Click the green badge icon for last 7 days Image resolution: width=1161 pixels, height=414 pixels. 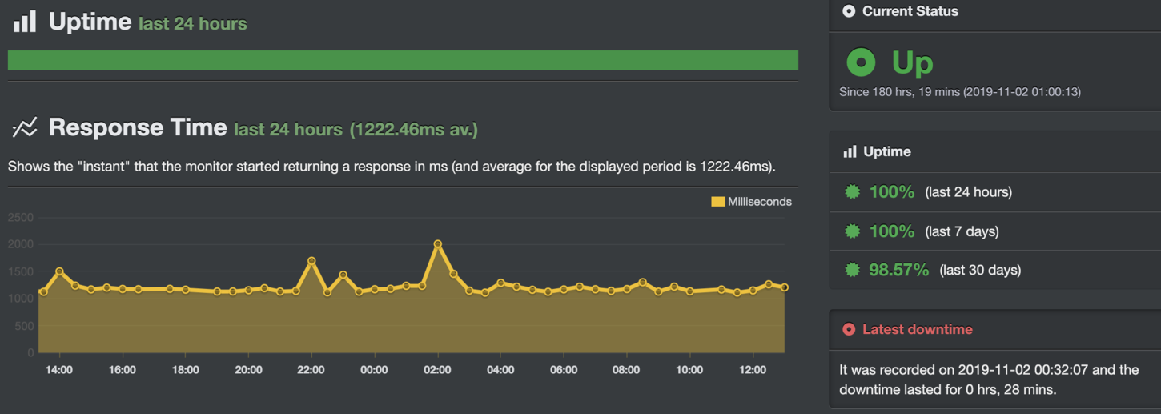point(853,231)
